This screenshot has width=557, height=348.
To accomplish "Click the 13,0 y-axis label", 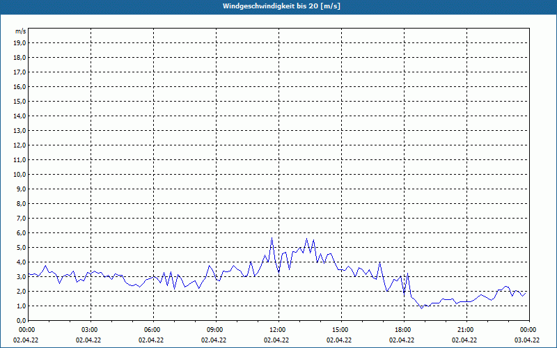I will tap(19, 130).
